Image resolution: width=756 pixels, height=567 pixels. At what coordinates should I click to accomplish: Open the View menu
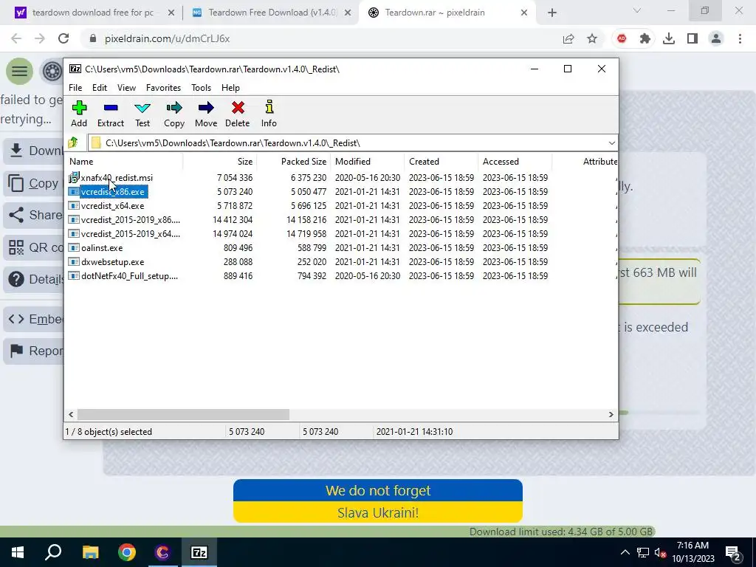(126, 88)
